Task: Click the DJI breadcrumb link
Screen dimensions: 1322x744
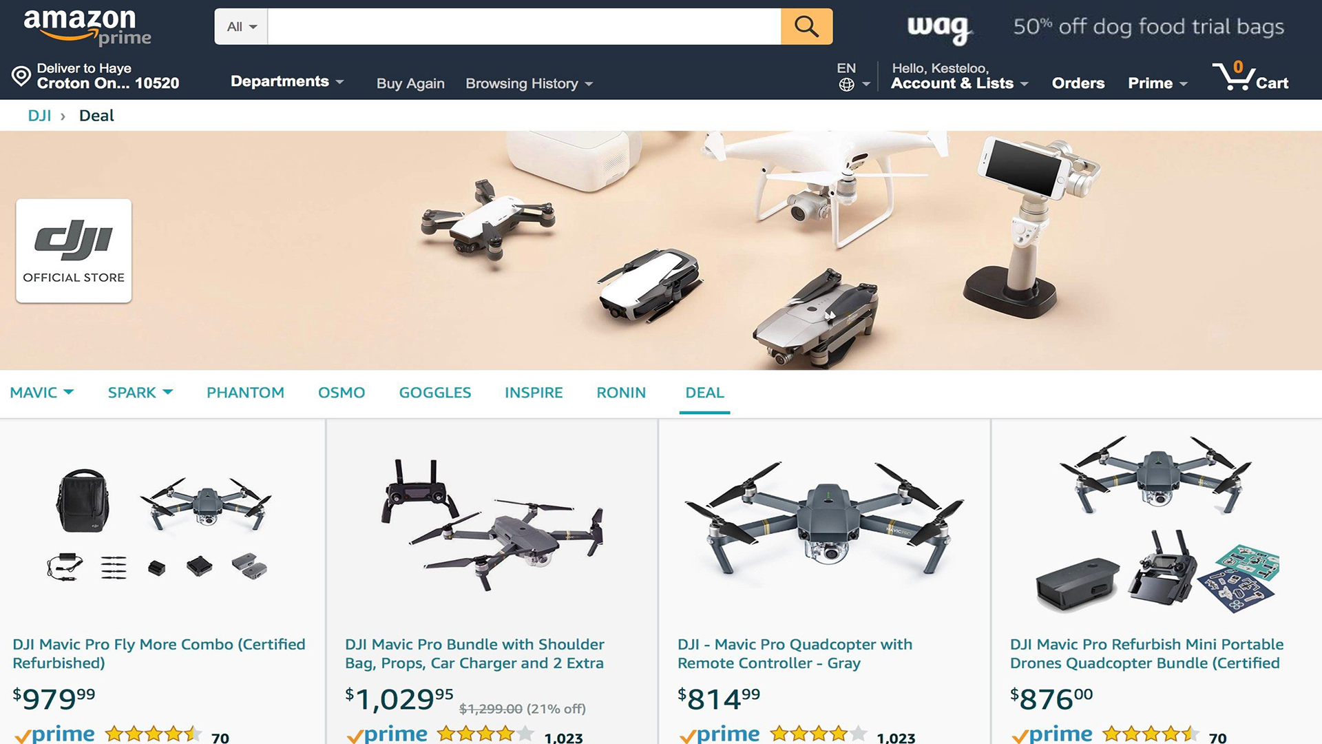Action: pos(39,116)
